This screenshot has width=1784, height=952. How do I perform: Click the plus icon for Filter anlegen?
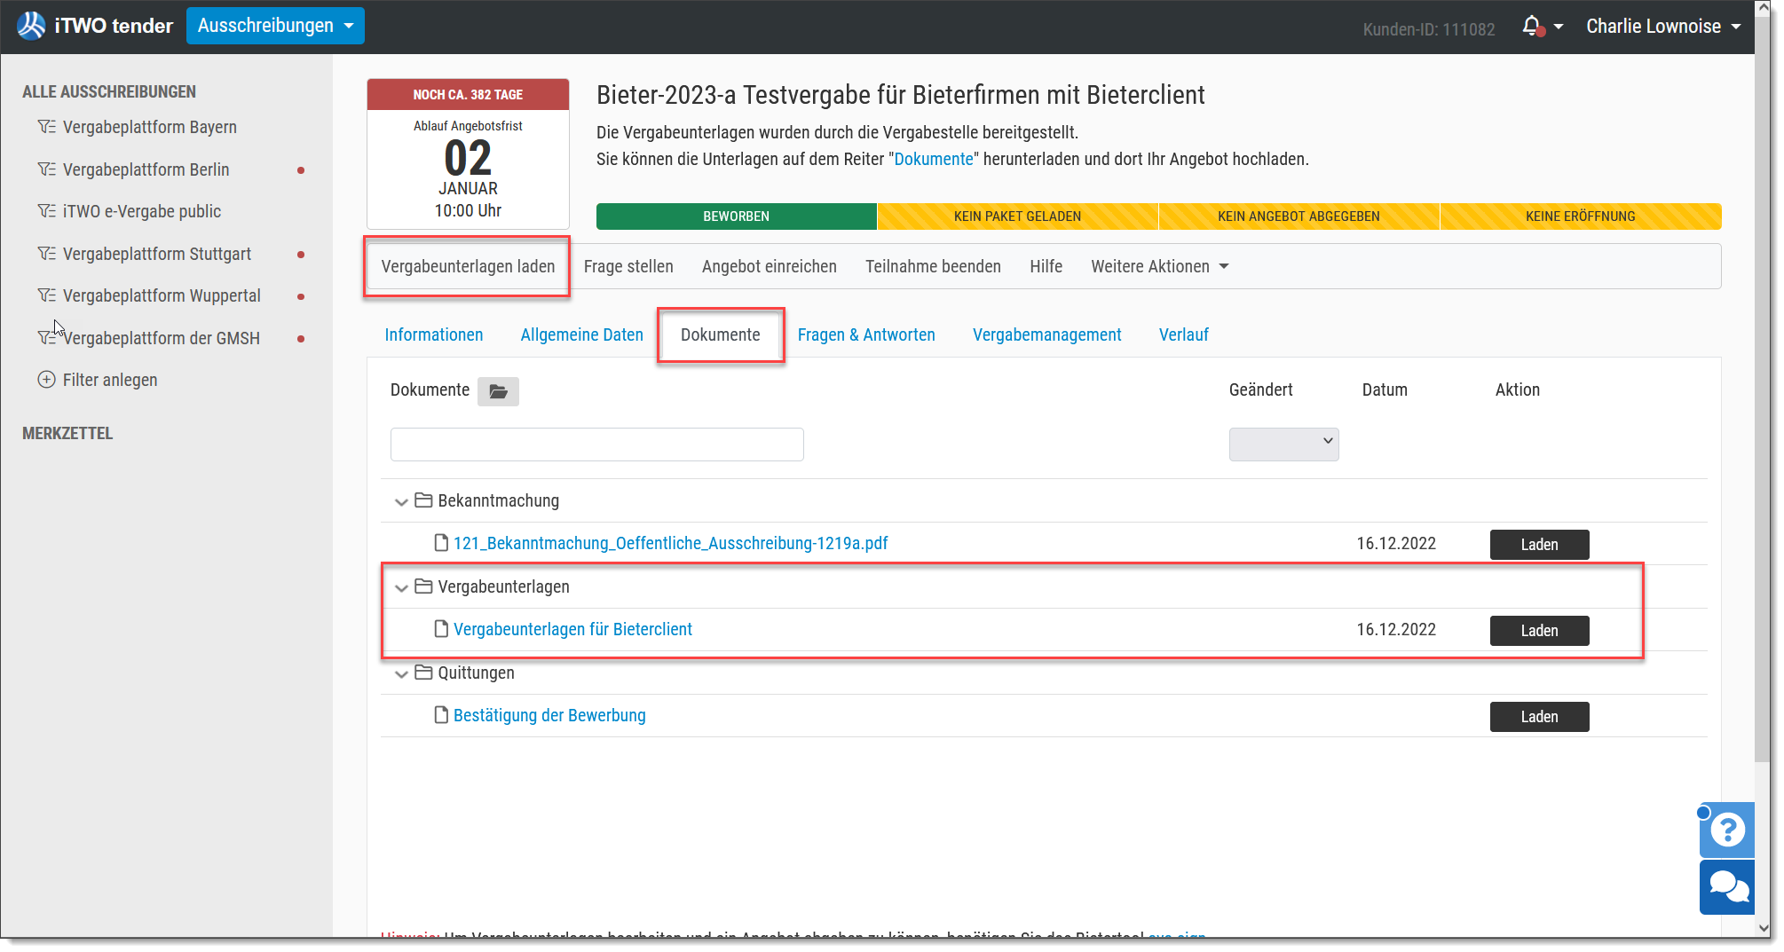click(47, 380)
